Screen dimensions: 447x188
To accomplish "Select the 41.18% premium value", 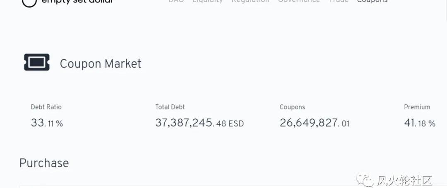I will pos(420,123).
